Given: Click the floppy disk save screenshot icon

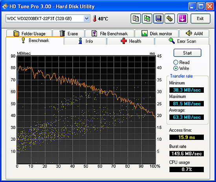Looking at the screenshot, I should coord(158,18).
